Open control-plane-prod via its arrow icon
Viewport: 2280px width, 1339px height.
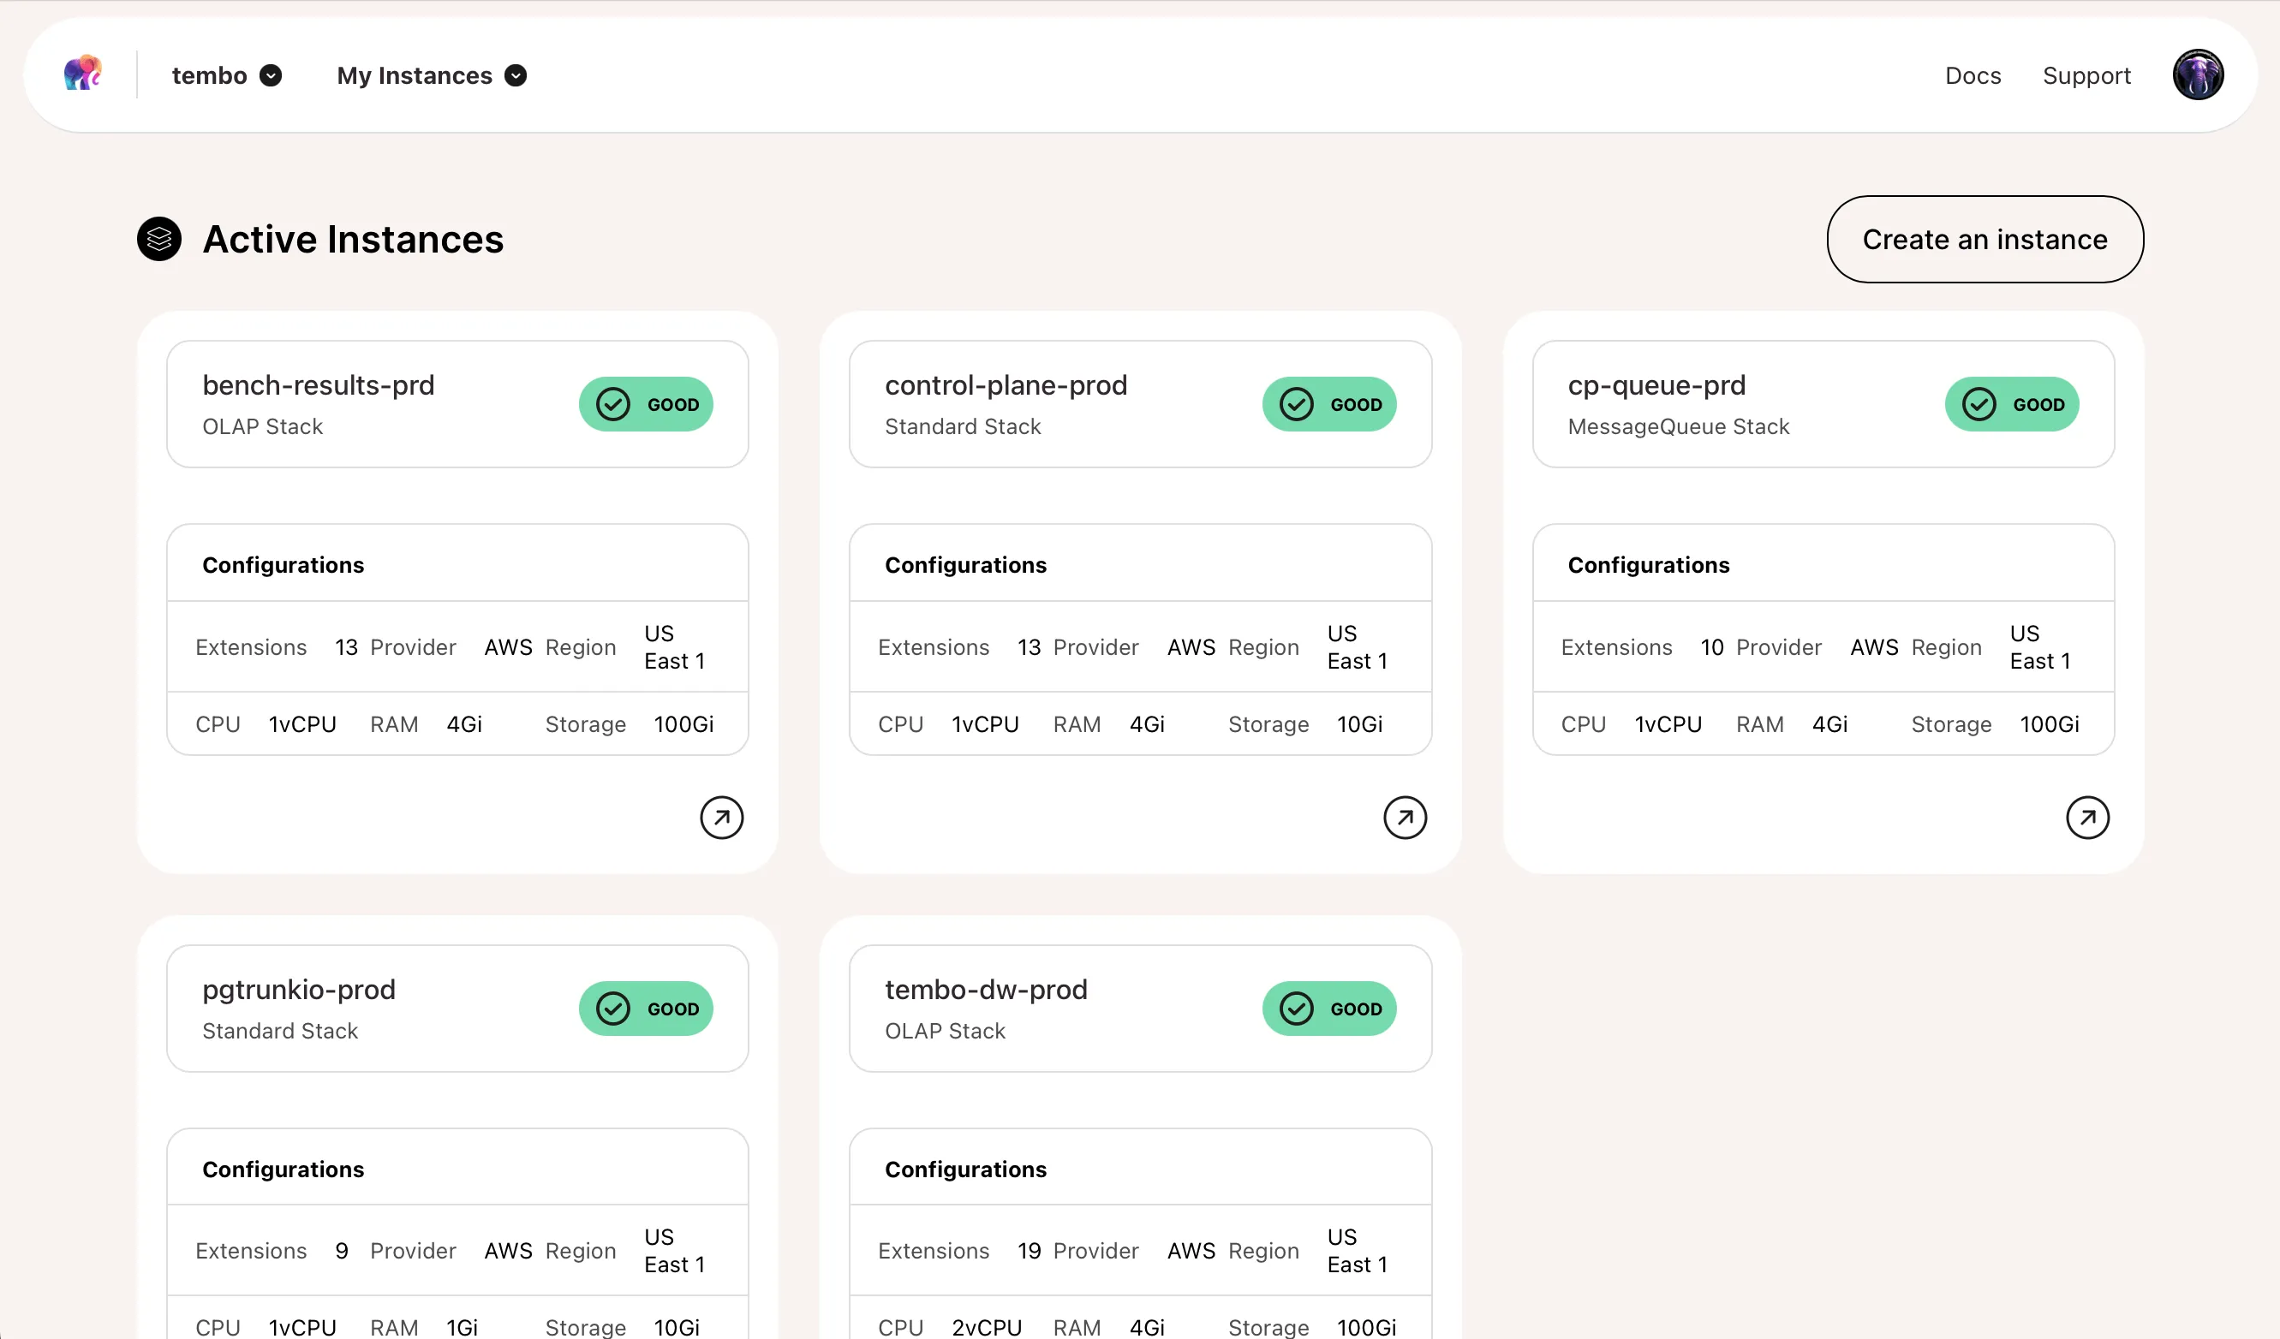(1404, 818)
